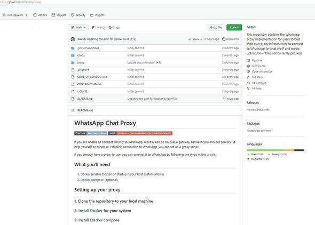Viewport: 315px width, 225px height.
Task: Expand the main branch dropdown
Action: coord(78,28)
